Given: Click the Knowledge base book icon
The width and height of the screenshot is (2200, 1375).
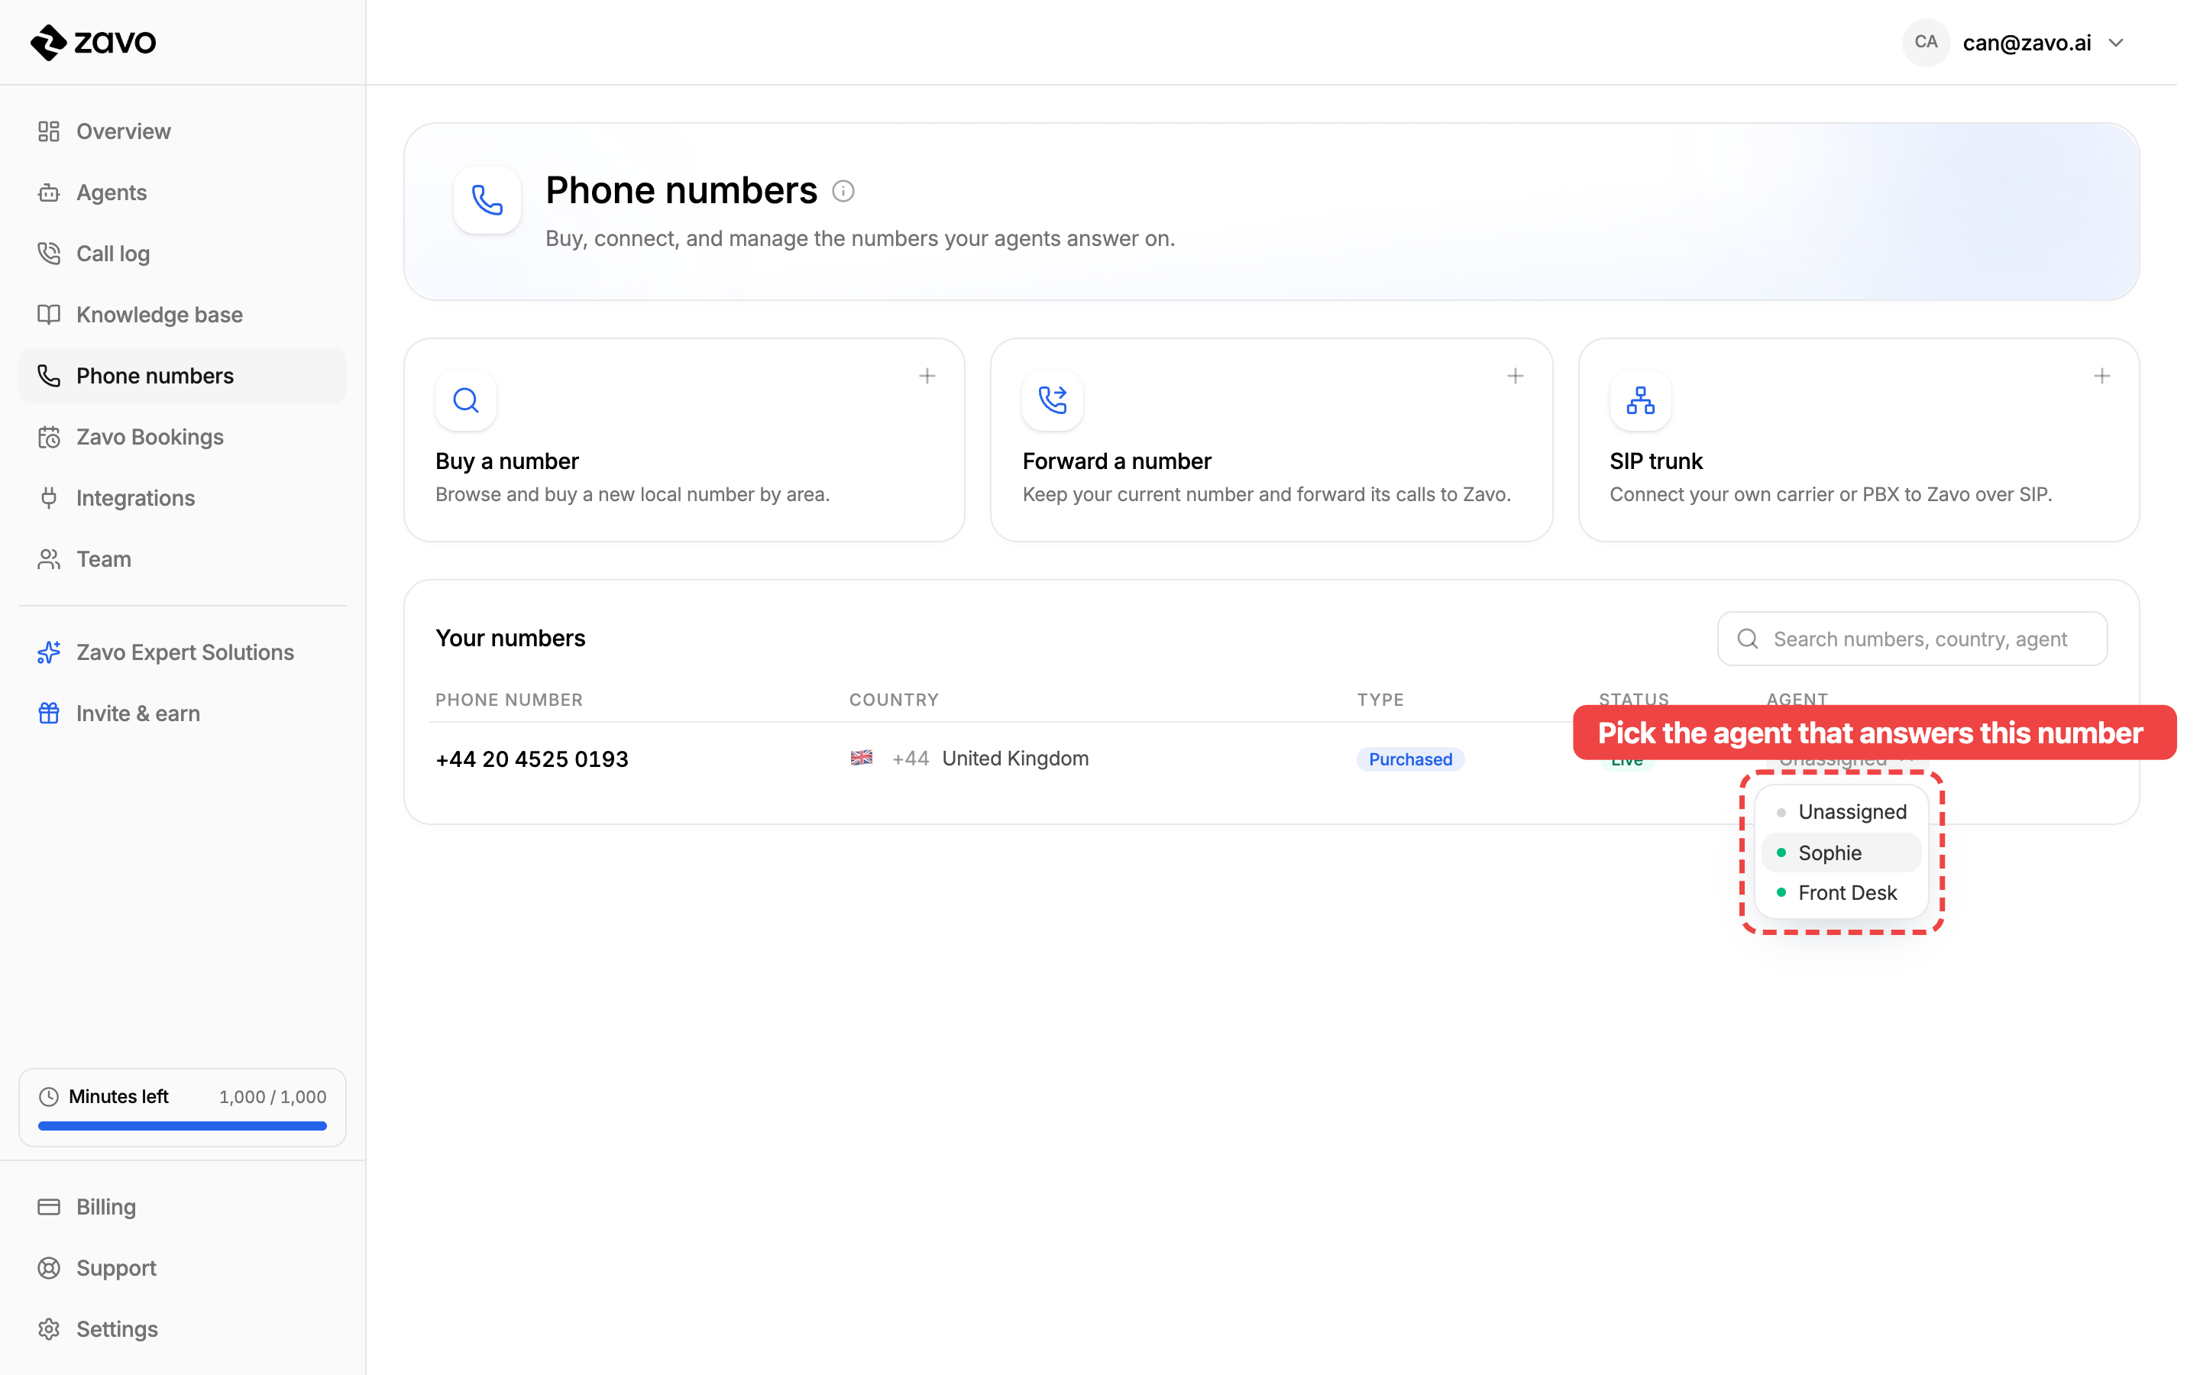Looking at the screenshot, I should coord(49,314).
